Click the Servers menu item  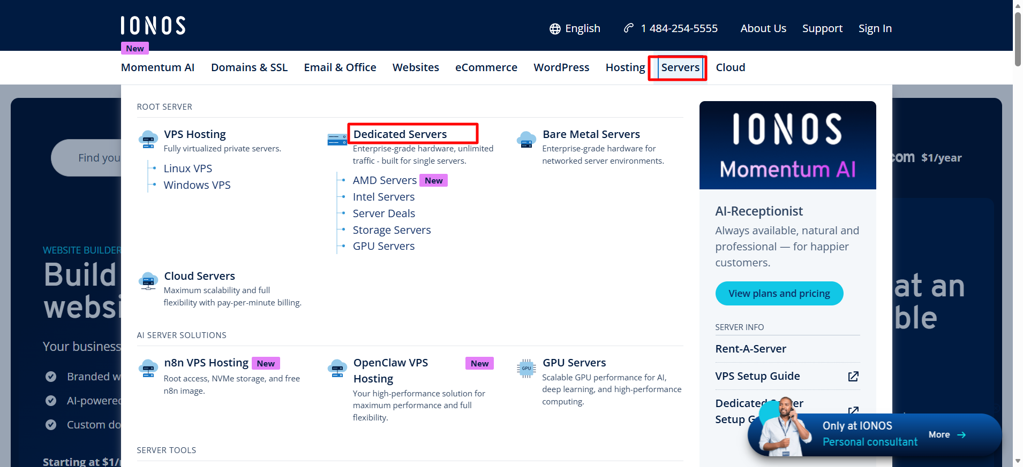tap(680, 67)
